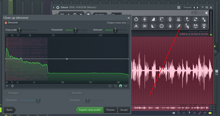Click the Trim tool icon
The width and height of the screenshot is (220, 116).
[145, 26]
